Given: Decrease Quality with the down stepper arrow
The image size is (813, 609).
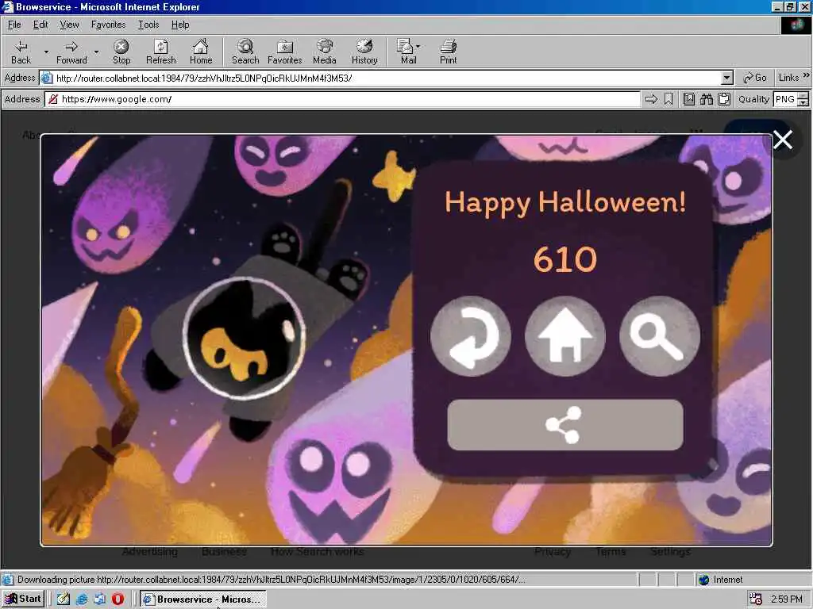Looking at the screenshot, I should pos(803,102).
